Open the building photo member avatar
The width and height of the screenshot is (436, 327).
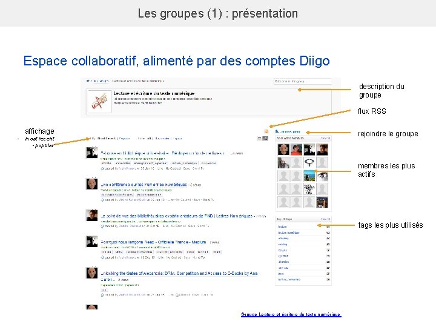[322, 202]
